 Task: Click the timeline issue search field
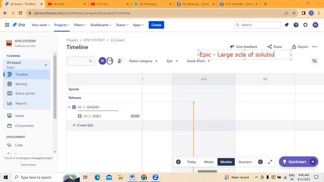pos(80,61)
